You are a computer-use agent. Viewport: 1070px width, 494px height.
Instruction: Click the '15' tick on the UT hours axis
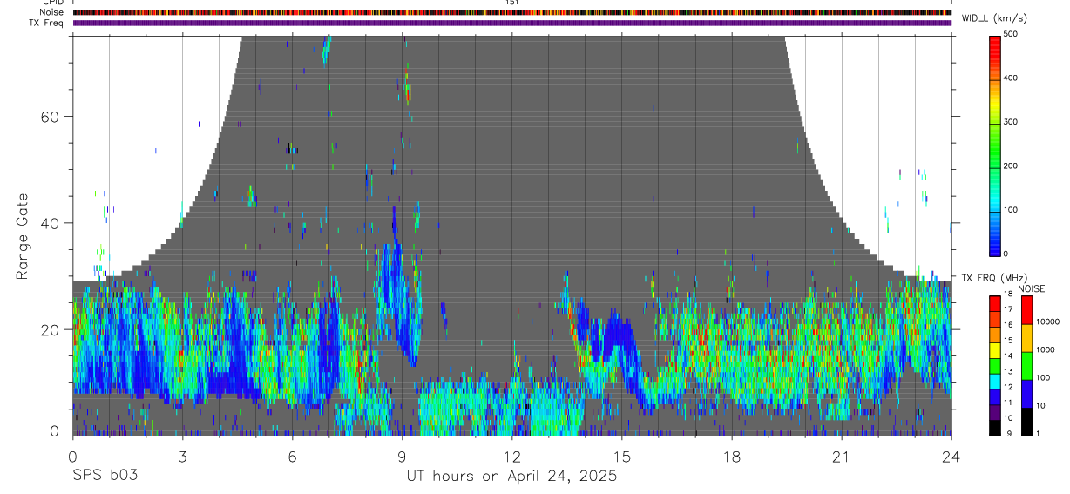click(621, 457)
